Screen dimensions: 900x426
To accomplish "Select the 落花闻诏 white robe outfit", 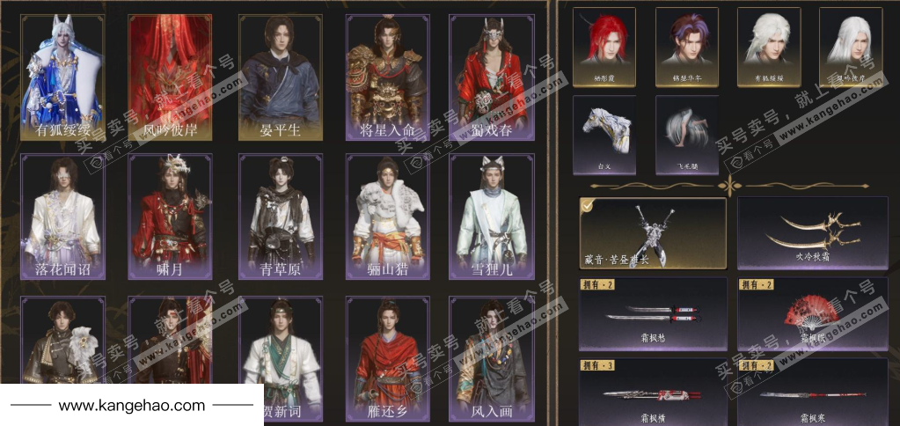I will [62, 217].
